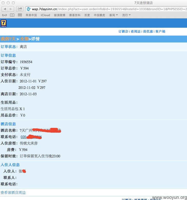187x200 pixels.
Task: Click the address bar URL field
Action: 107,9
